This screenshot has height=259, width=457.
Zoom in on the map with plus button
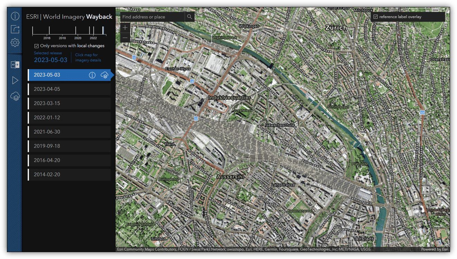[125, 27]
